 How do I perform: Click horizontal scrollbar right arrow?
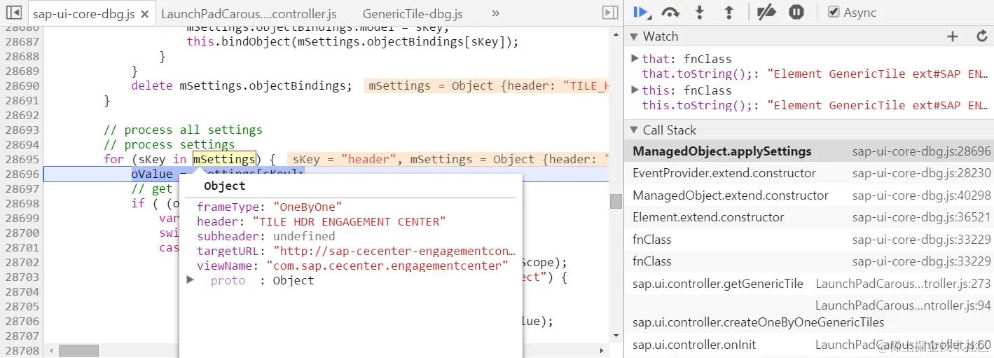602,350
